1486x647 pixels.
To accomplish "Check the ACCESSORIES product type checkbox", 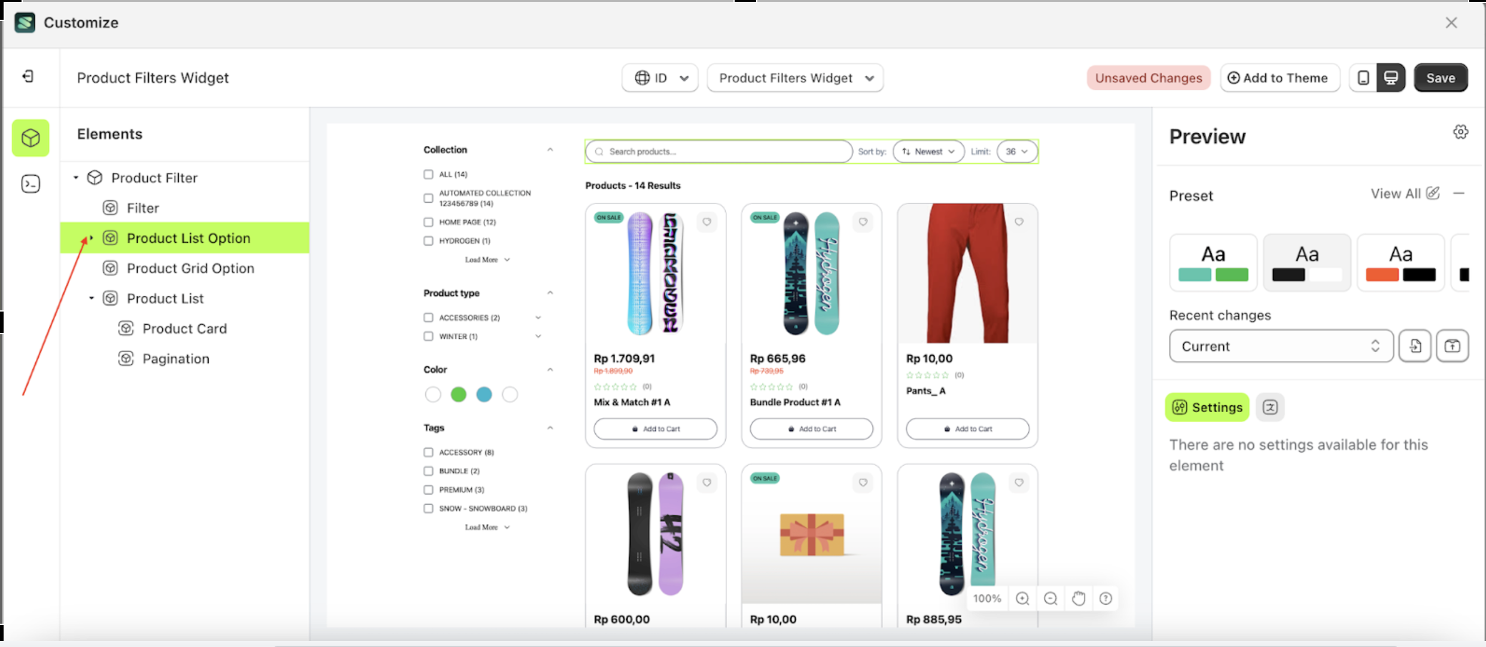I will pyautogui.click(x=428, y=318).
